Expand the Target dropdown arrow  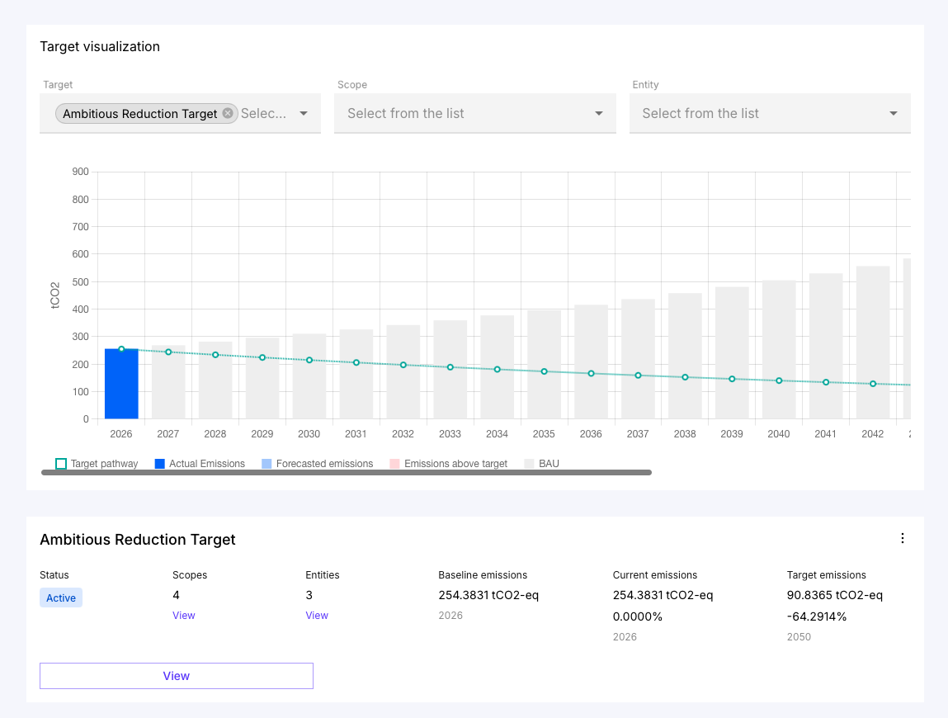pyautogui.click(x=304, y=114)
